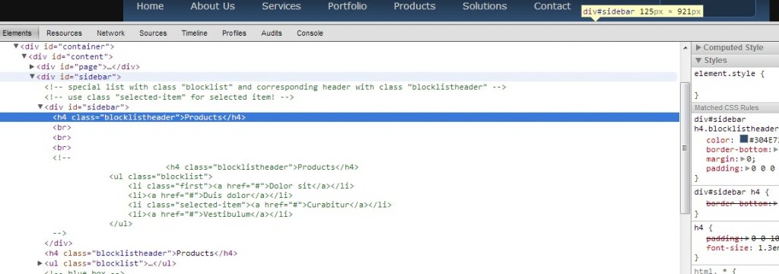This screenshot has height=274, width=779.
Task: Go to the Contact navigation link
Action: point(552,6)
